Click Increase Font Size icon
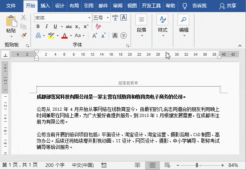This screenshot has height=170, width=246. 95,35
